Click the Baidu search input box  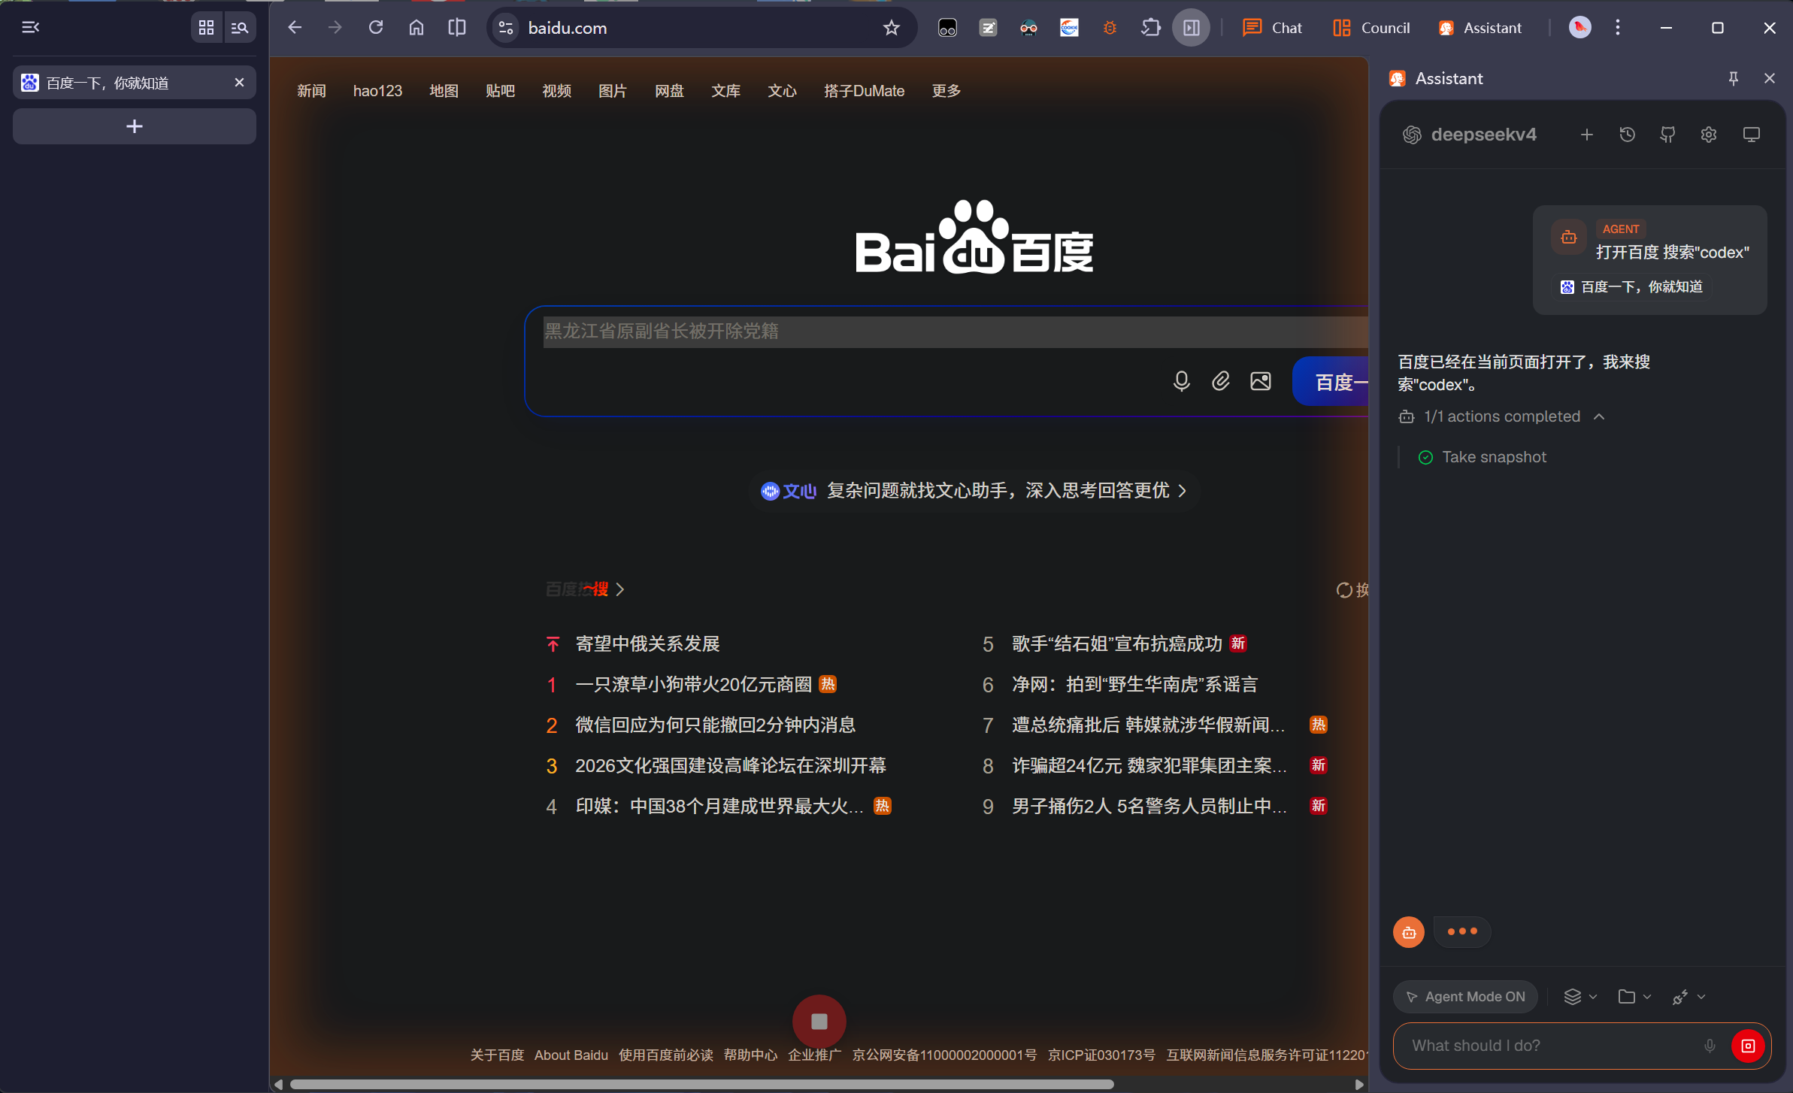click(x=955, y=332)
